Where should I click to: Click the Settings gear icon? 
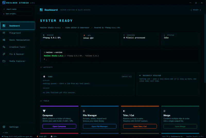coord(4,127)
